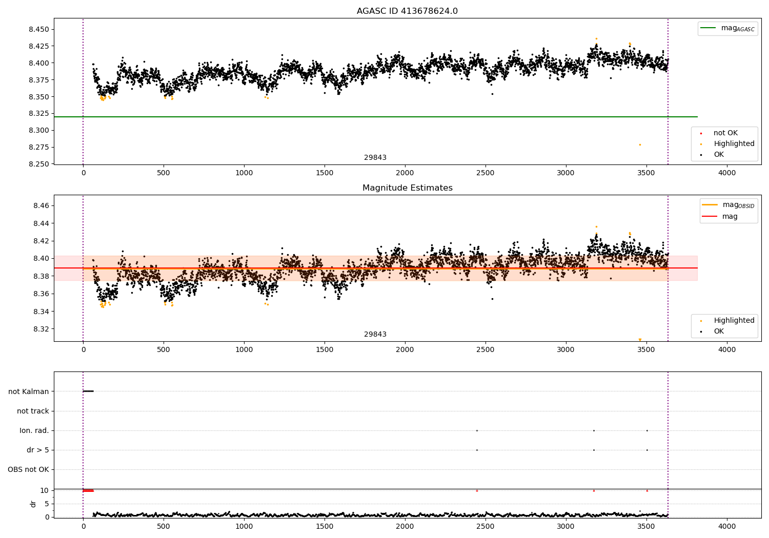Click the red mag legend line
This screenshot has width=769, height=538.
tap(710, 217)
